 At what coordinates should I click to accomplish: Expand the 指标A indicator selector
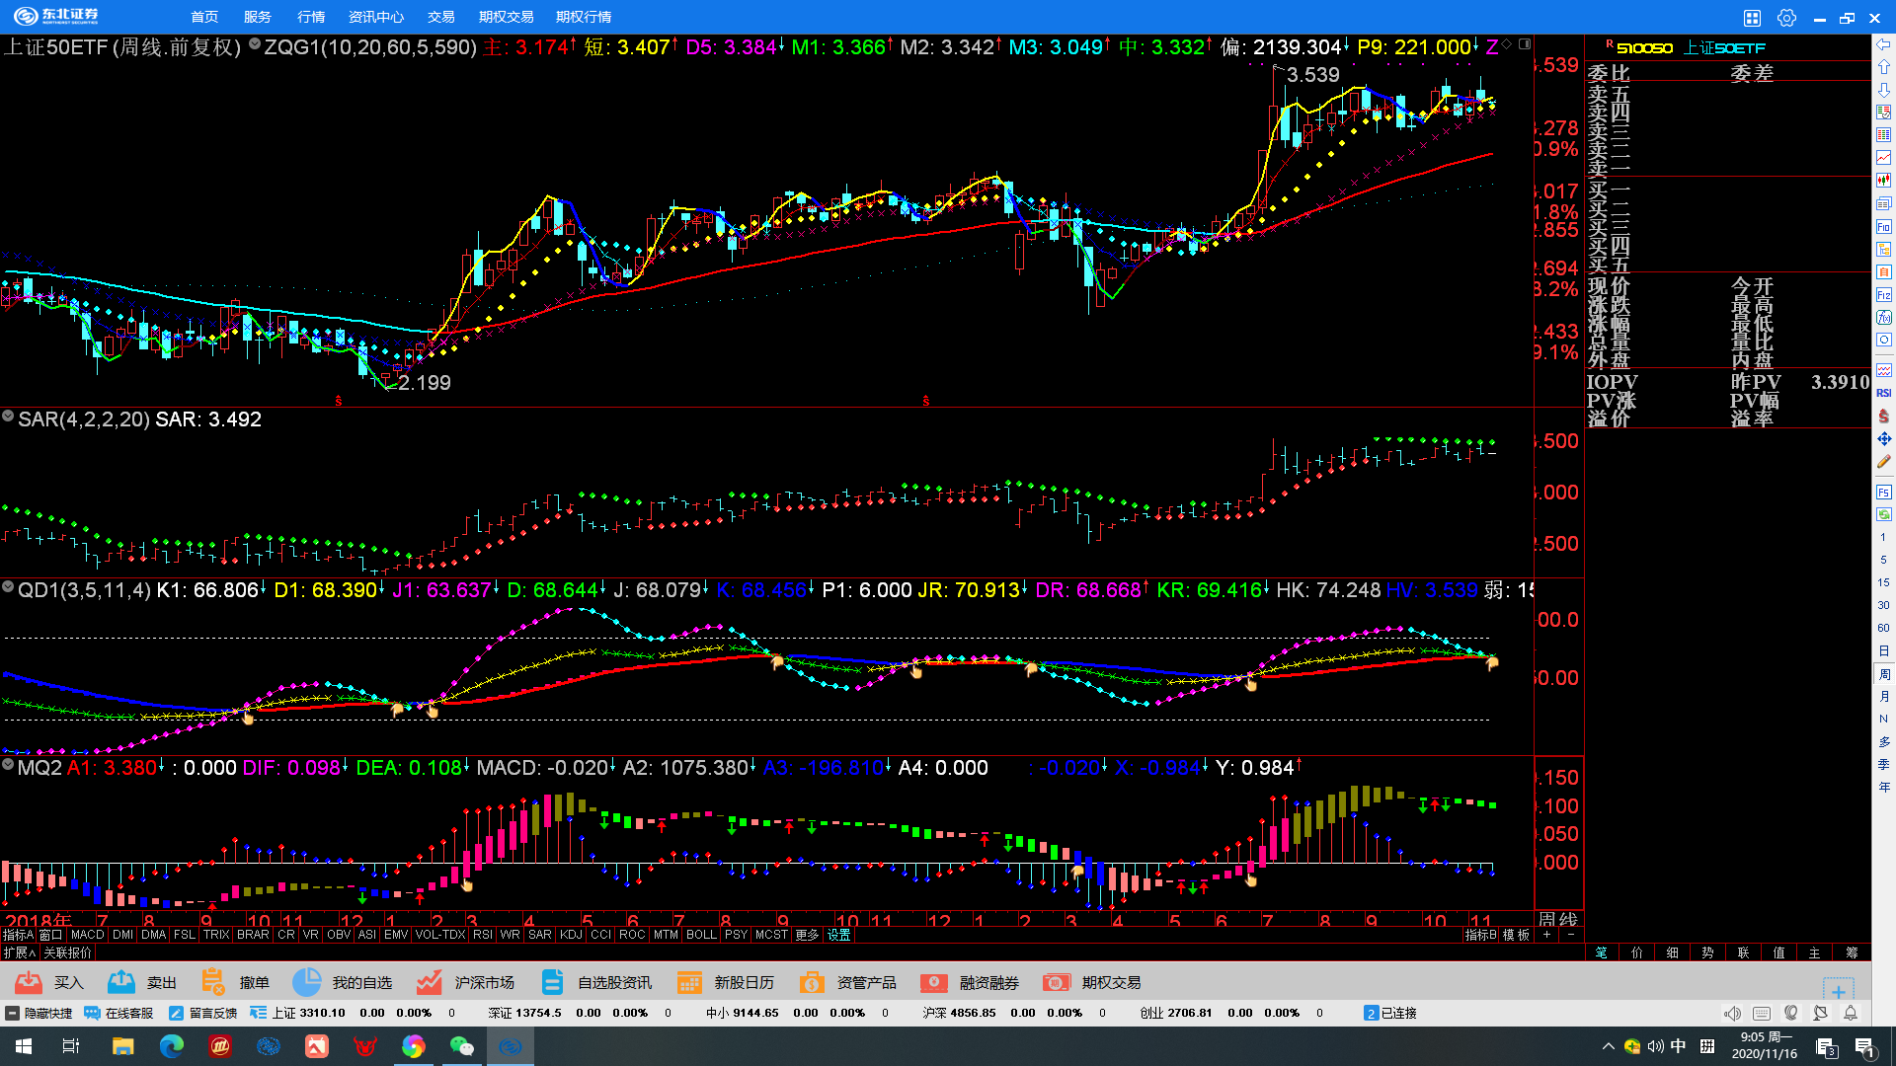18,935
